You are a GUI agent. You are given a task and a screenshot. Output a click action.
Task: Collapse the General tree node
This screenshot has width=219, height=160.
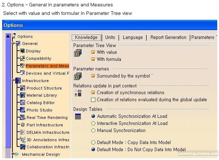pos(13,44)
